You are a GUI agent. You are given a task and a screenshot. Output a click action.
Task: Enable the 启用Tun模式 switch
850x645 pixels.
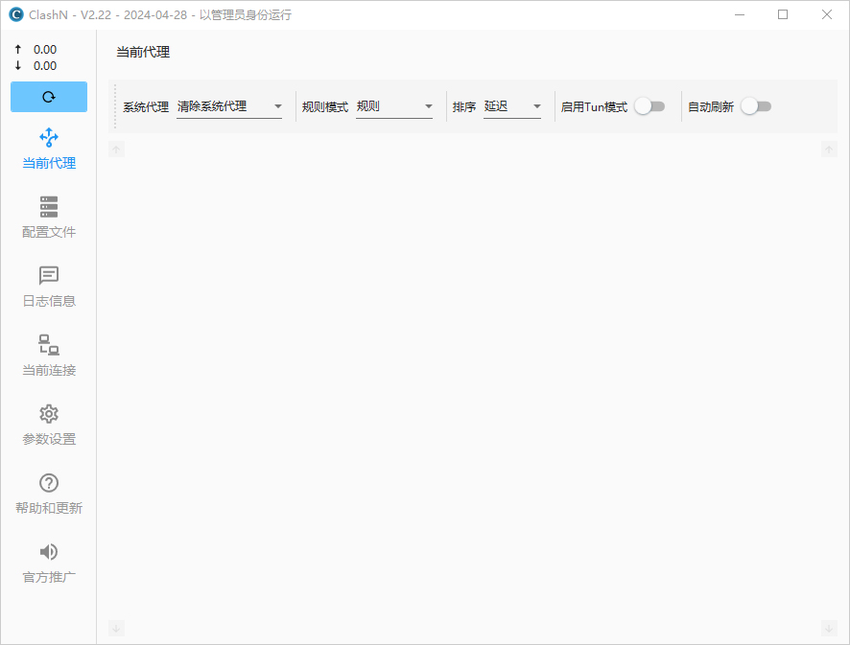649,106
